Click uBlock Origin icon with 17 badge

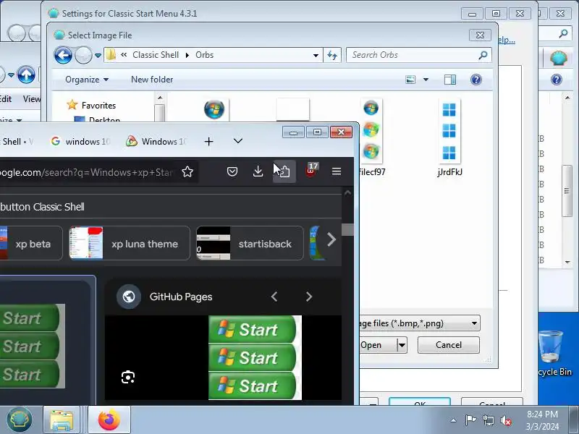310,171
